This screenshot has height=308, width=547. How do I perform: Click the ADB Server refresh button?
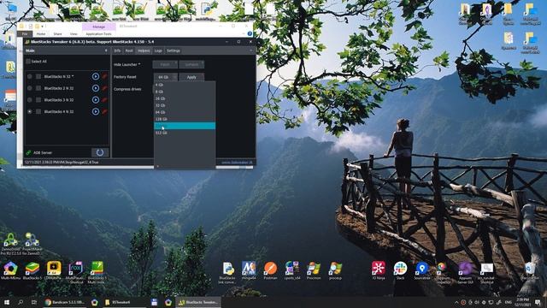pos(100,152)
